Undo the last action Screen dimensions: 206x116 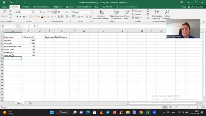pos(11,2)
